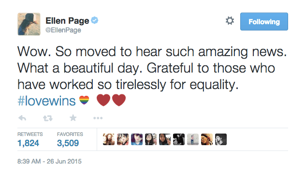306x180 pixels.
Task: Open the favoriter avatar showing a peace sign
Action: click(x=165, y=139)
